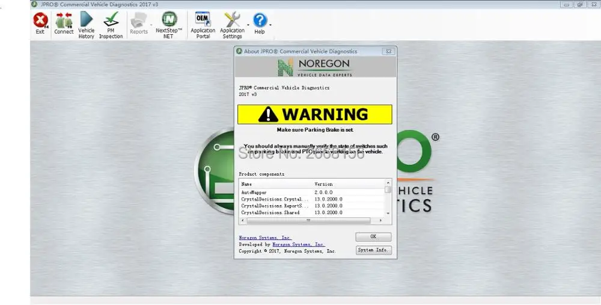
Task: Click the About dialog title bar icon
Action: pos(239,51)
